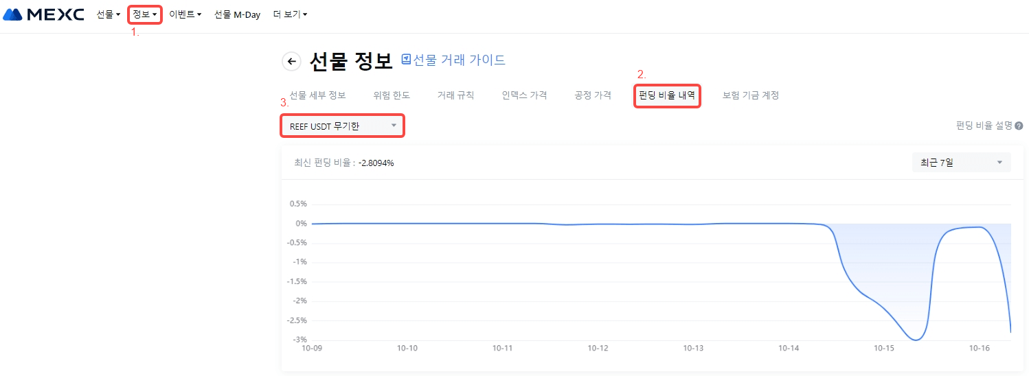This screenshot has height=376, width=1029.
Task: Go to the 공정 가격 tab
Action: click(593, 95)
